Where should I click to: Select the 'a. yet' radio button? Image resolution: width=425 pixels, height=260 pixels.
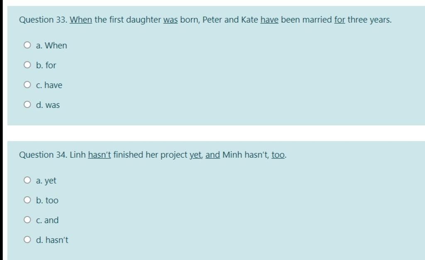click(27, 180)
